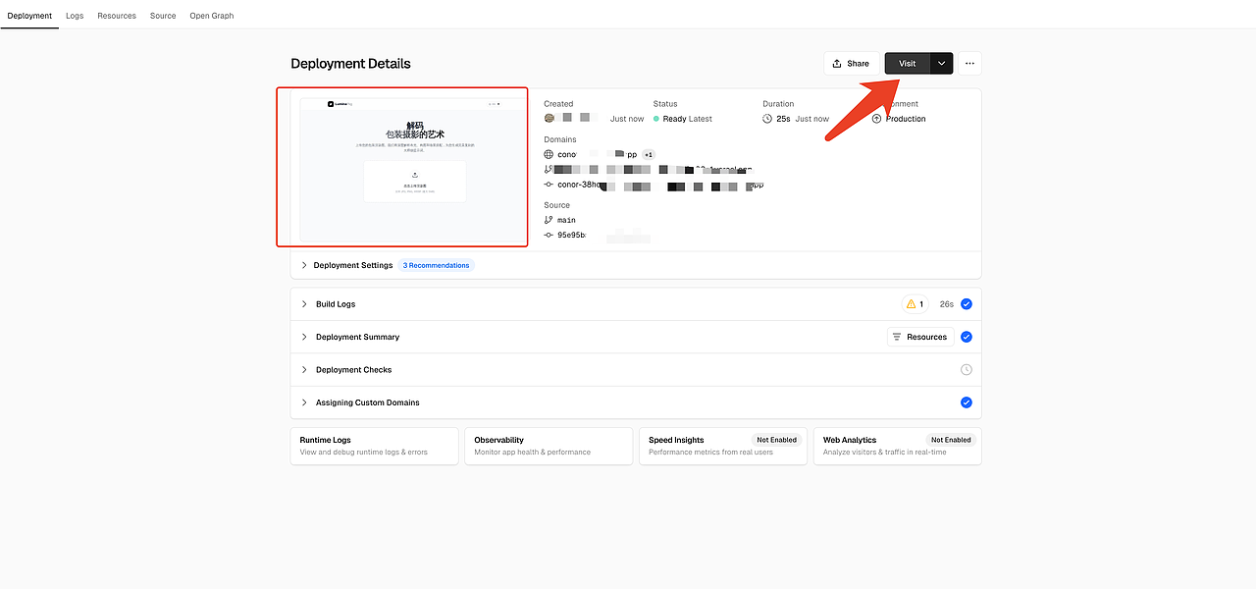Viewport: 1256px width, 589px height.
Task: Expand the Build Logs chevron
Action: point(304,304)
